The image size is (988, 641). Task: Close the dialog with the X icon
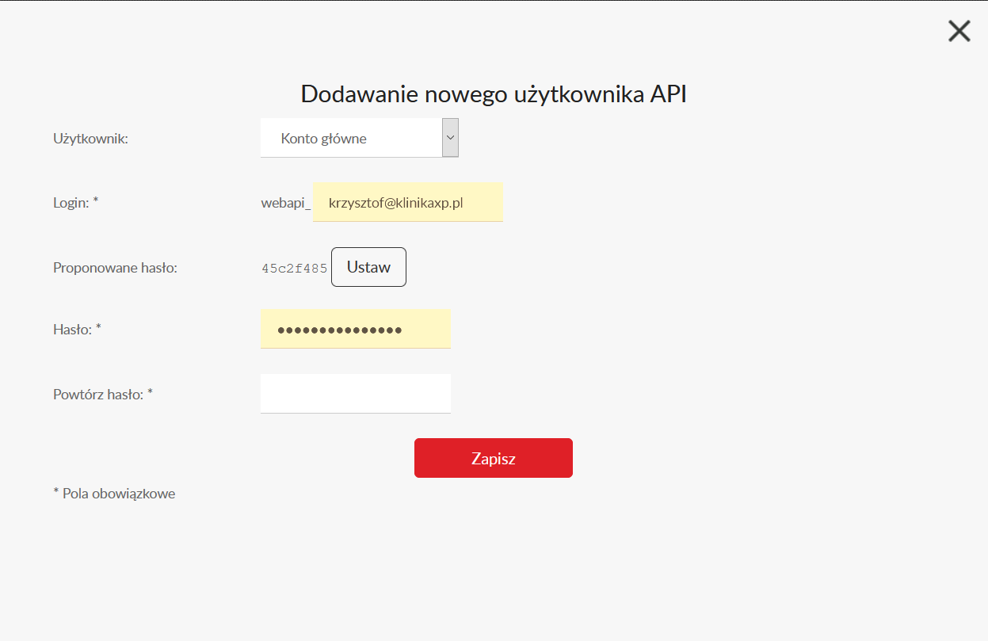click(x=959, y=31)
